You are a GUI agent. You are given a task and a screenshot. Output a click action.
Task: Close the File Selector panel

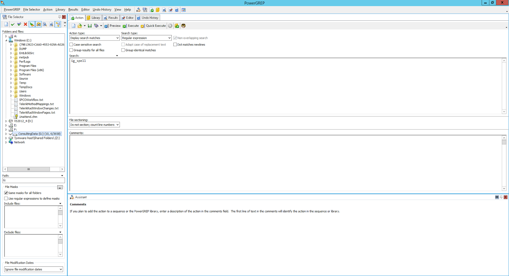(x=64, y=17)
